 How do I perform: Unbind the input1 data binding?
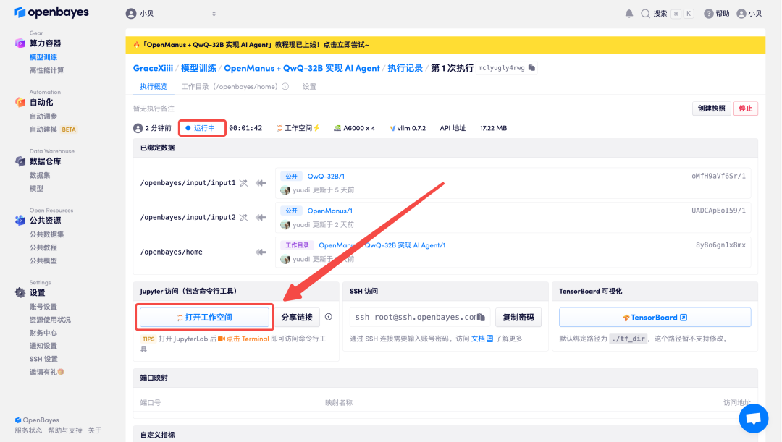point(243,183)
